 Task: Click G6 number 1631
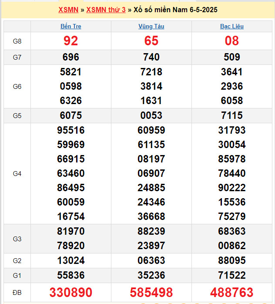pos(151,101)
